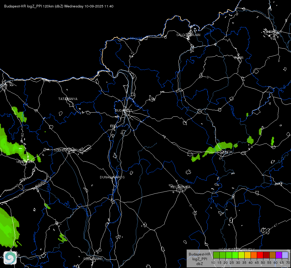Screen dimensions: 291x268
Task: Click the blue Nógrád county label
Action: pyautogui.click(x=136, y=38)
